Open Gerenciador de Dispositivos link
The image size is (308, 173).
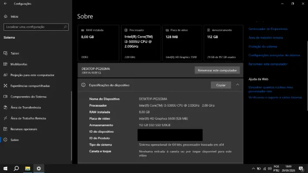point(268,29)
